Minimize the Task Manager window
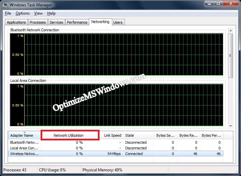 point(209,3)
